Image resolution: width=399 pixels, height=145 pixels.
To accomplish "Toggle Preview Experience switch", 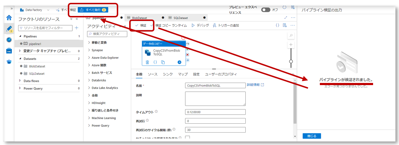I will click(x=266, y=10).
